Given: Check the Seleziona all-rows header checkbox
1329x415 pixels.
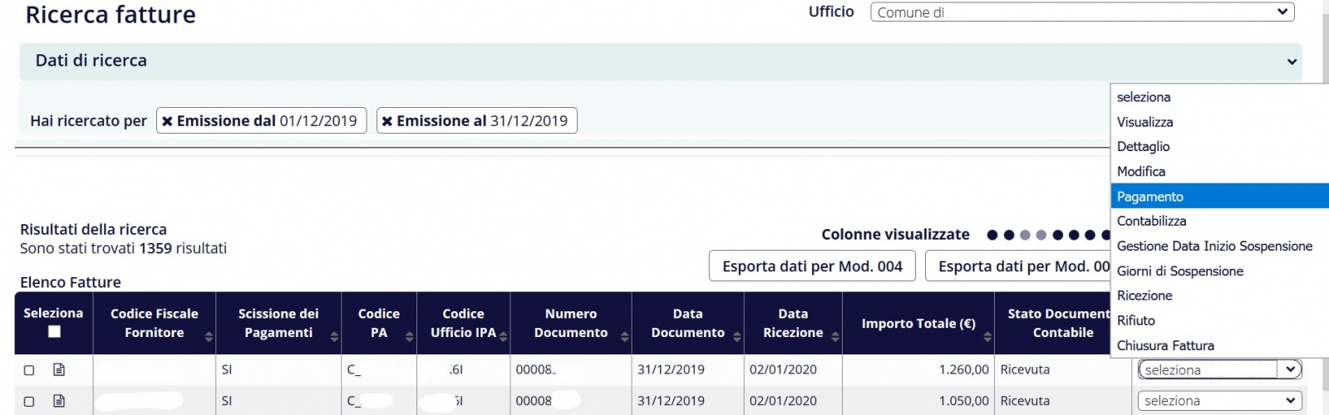Looking at the screenshot, I should pos(54,331).
